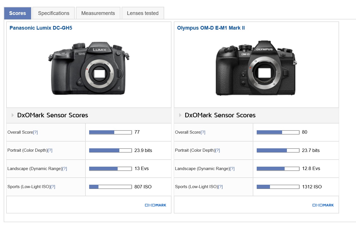Click Olympus 'DxOMark Sensor Scores' heading text

point(220,115)
